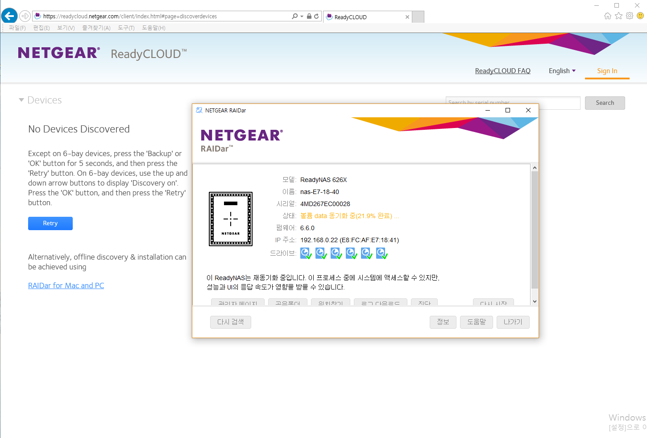
Task: Click the third drive status icon
Action: 336,254
